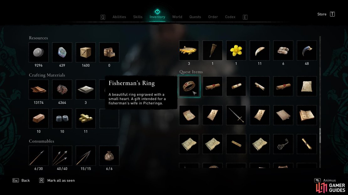Pick the open book quest item

click(307, 115)
